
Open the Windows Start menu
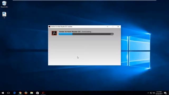[3, 93]
